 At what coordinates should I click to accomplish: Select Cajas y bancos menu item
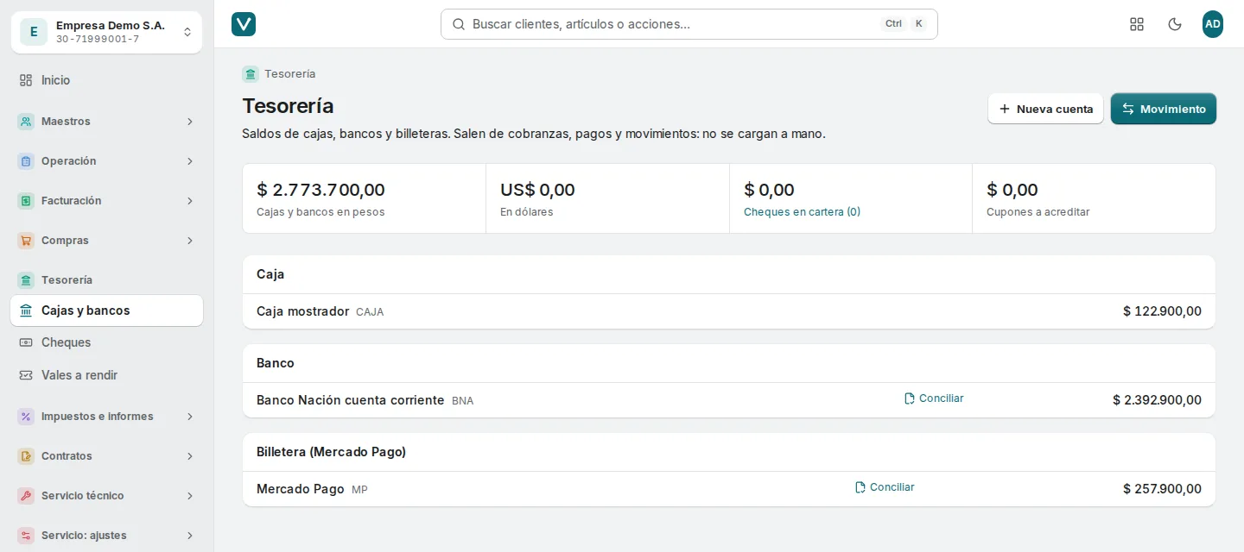106,310
